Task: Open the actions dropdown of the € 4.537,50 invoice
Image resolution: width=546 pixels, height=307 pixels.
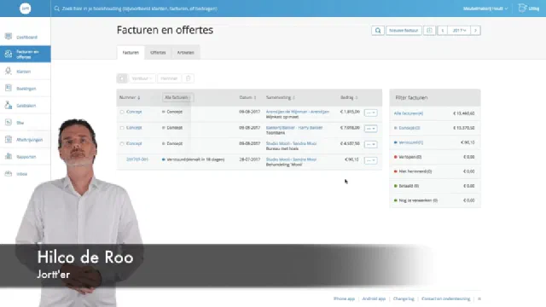Action: pyautogui.click(x=371, y=144)
